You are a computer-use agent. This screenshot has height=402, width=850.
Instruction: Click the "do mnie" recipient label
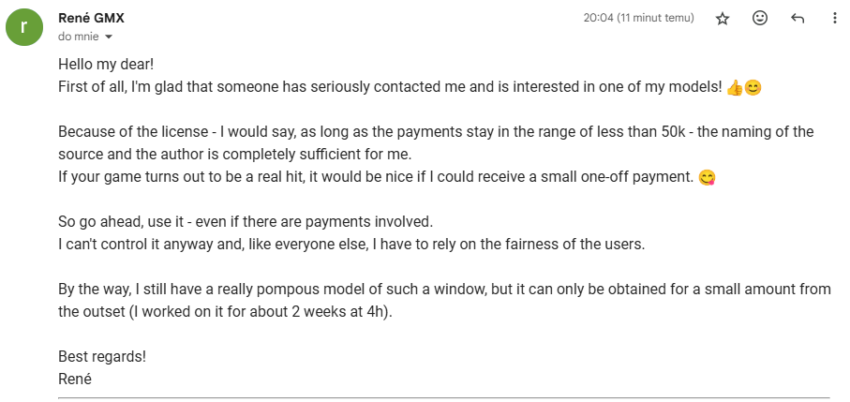[79, 37]
